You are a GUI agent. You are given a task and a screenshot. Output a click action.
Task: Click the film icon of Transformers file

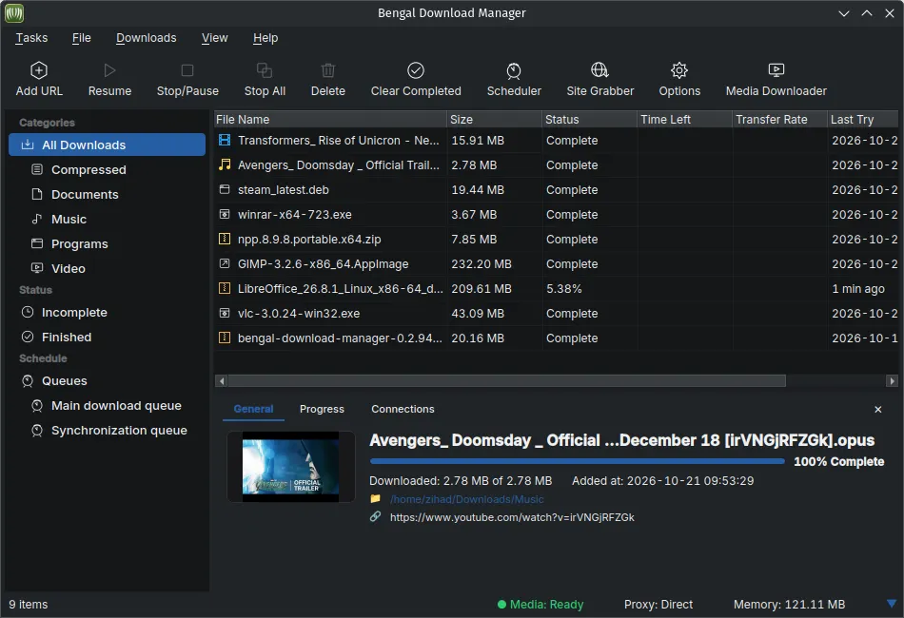(x=225, y=140)
